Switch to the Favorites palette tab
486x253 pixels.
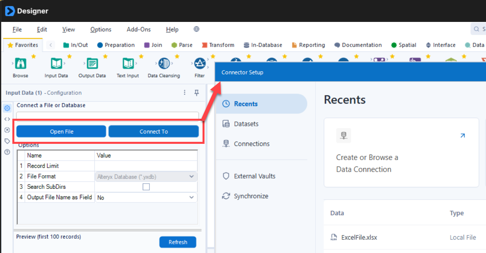point(23,45)
